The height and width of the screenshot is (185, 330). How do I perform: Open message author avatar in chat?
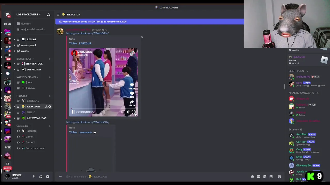(60, 31)
